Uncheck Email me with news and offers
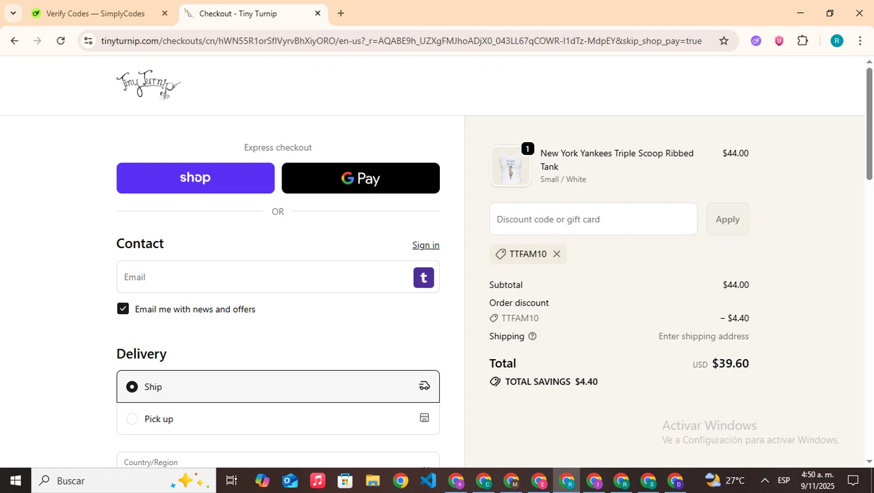The height and width of the screenshot is (493, 874). pyautogui.click(x=123, y=308)
